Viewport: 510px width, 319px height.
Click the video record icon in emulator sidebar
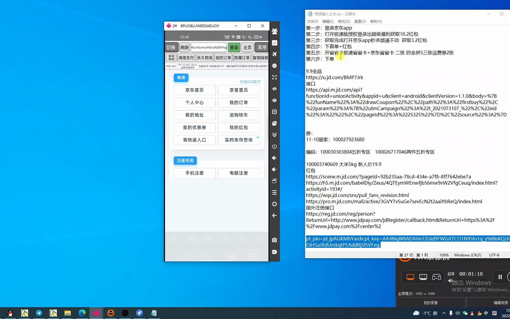tap(274, 252)
